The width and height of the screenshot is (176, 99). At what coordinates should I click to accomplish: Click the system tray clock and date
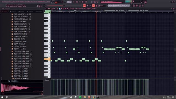168,97
